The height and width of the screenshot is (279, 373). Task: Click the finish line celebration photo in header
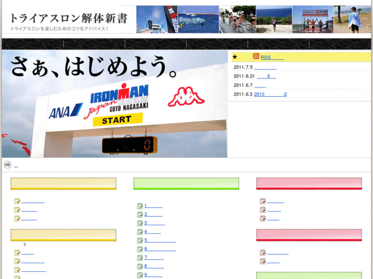[x=313, y=19]
